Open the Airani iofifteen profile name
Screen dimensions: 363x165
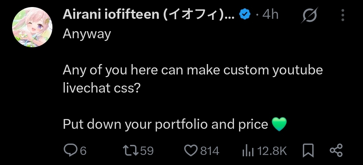[x=148, y=15]
